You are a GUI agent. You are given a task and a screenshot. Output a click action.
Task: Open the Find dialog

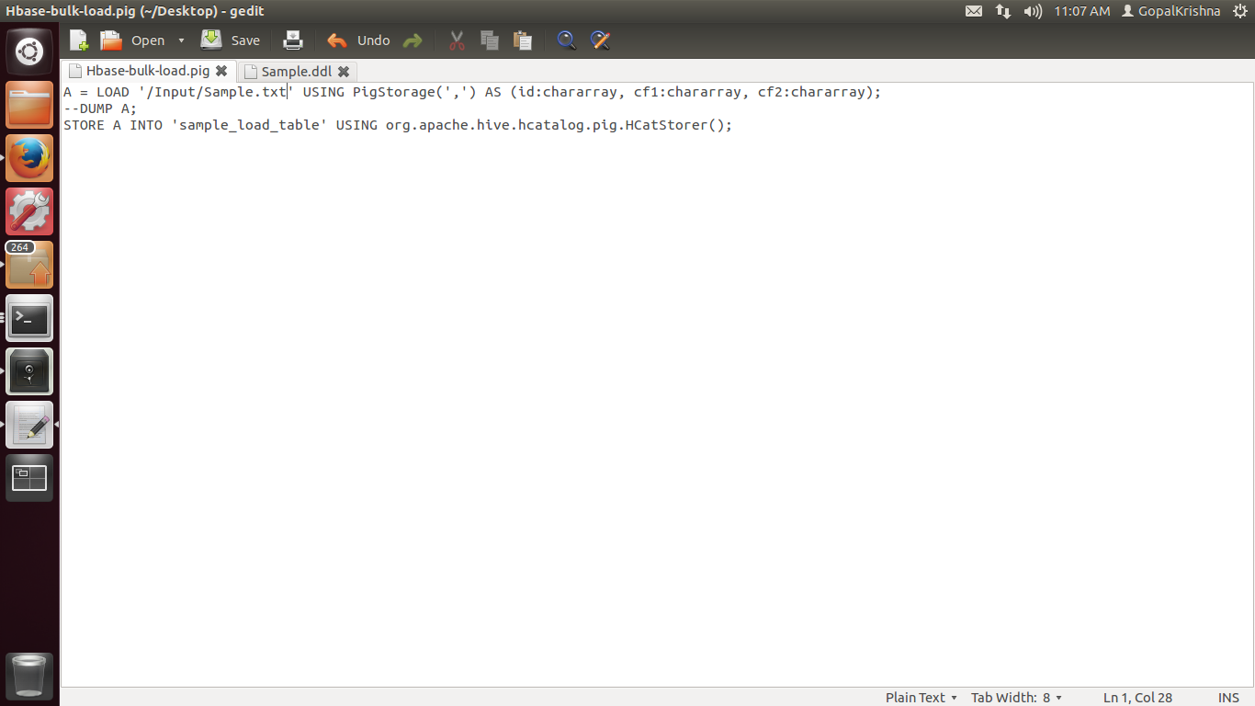point(566,40)
